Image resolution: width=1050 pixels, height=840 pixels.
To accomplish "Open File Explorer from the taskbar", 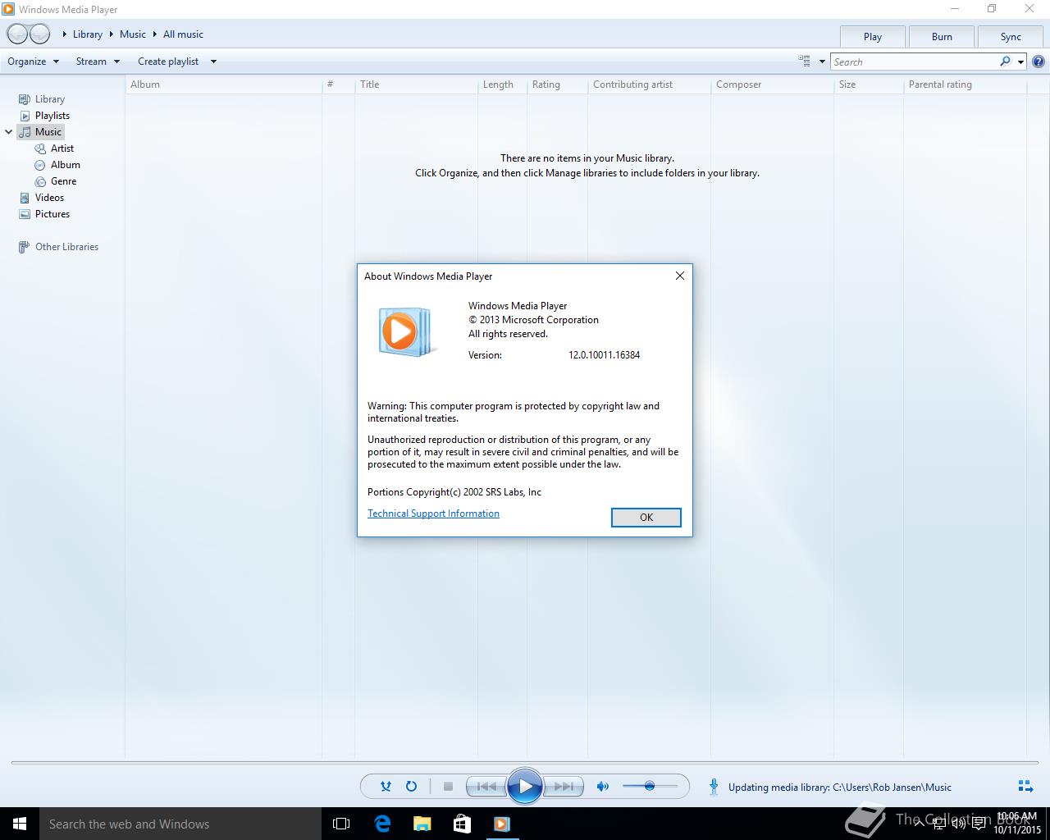I will tap(422, 824).
